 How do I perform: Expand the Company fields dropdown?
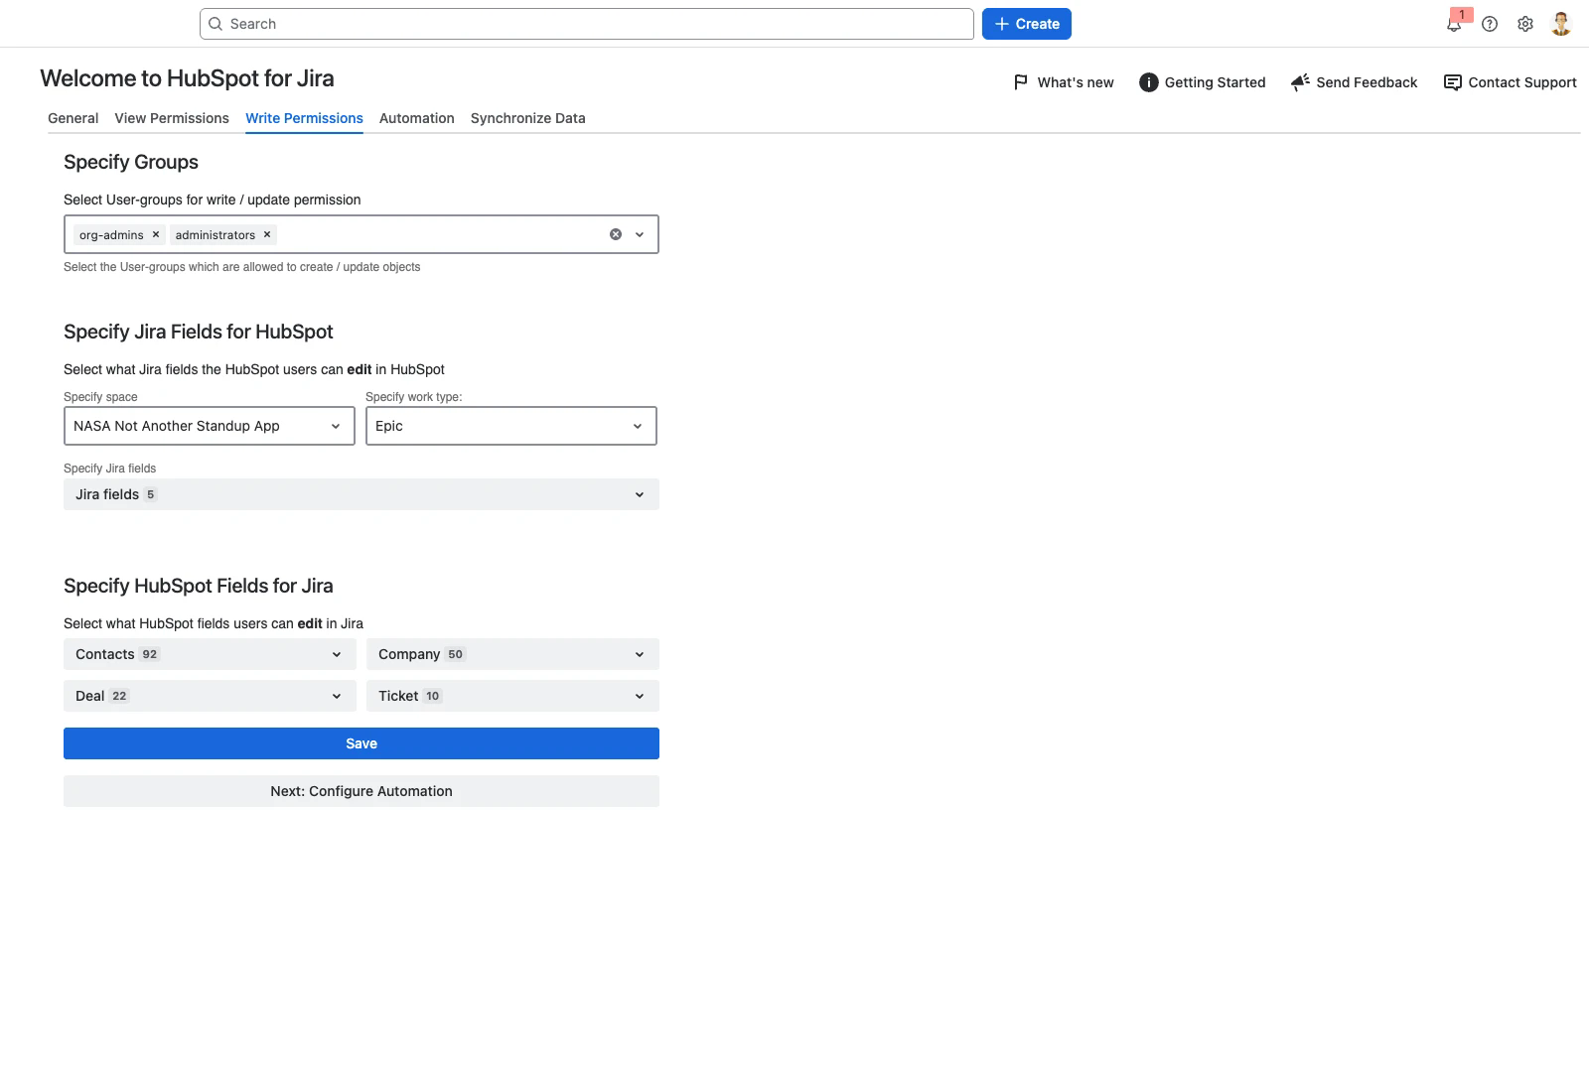point(512,654)
